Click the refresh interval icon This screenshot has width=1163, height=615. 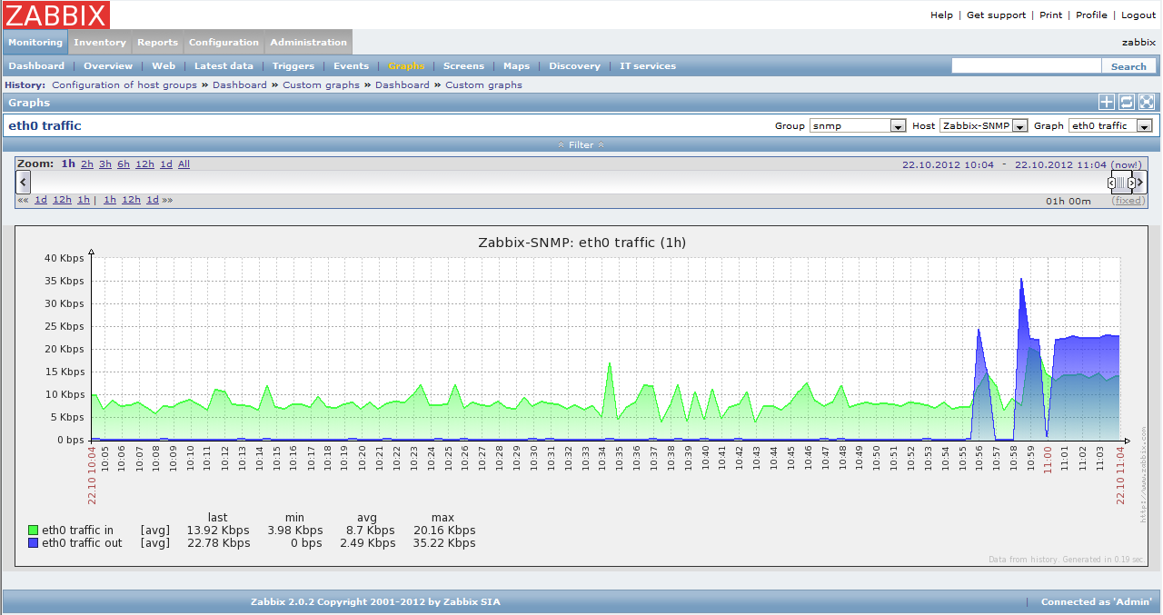tap(1127, 102)
